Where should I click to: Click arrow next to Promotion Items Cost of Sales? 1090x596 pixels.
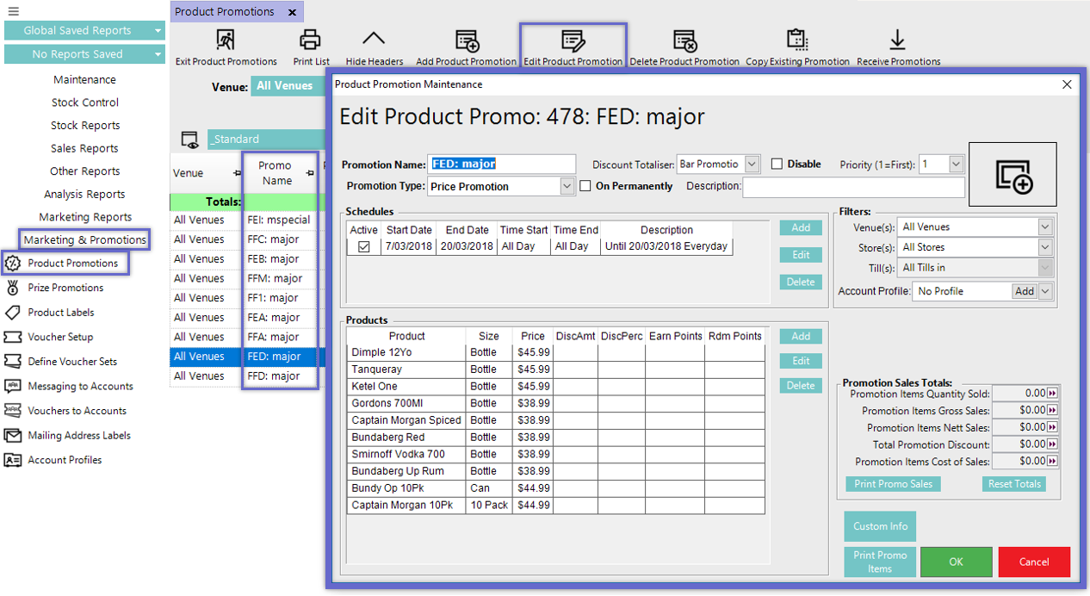click(1052, 462)
